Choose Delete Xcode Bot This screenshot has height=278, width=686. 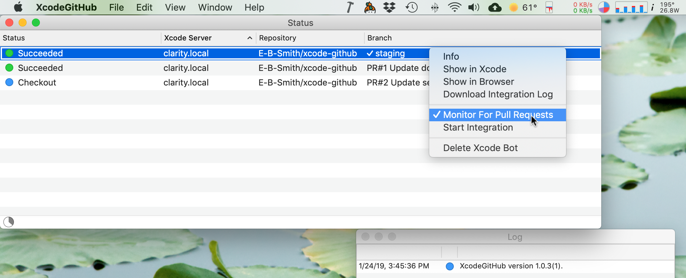pos(498,148)
